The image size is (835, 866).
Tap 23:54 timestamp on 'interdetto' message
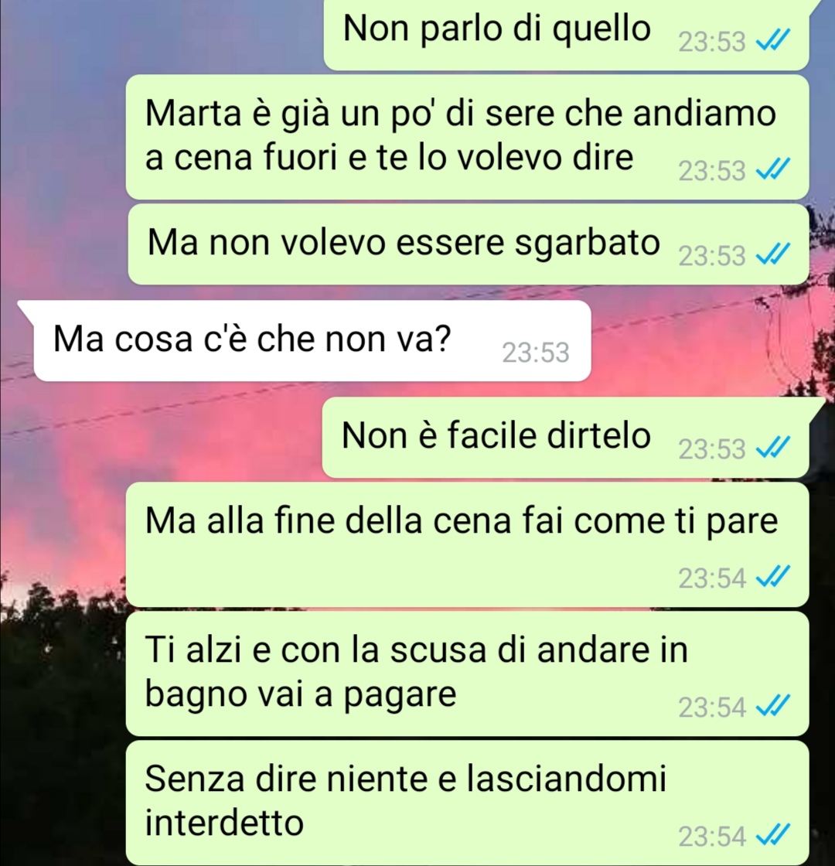pyautogui.click(x=712, y=837)
